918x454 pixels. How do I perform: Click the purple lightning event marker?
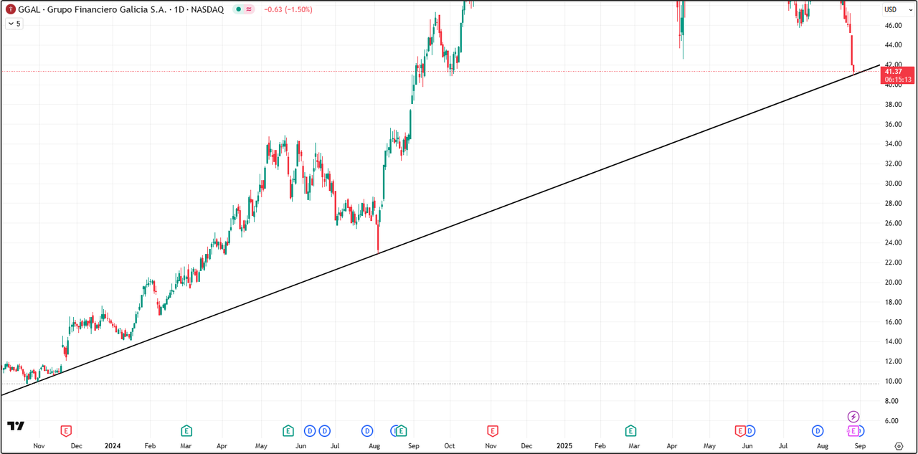pos(853,417)
